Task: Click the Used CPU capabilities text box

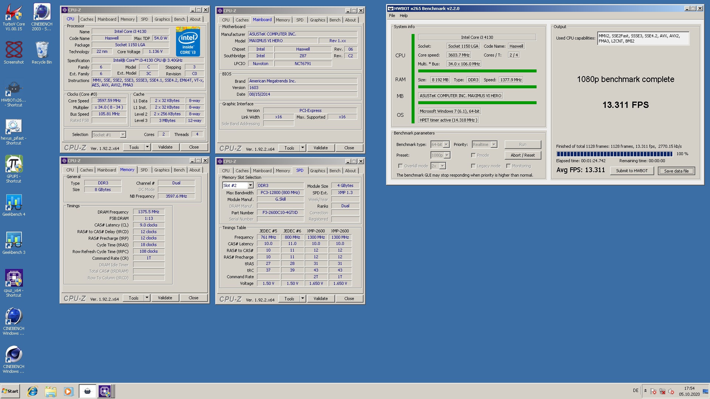Action: pos(643,38)
